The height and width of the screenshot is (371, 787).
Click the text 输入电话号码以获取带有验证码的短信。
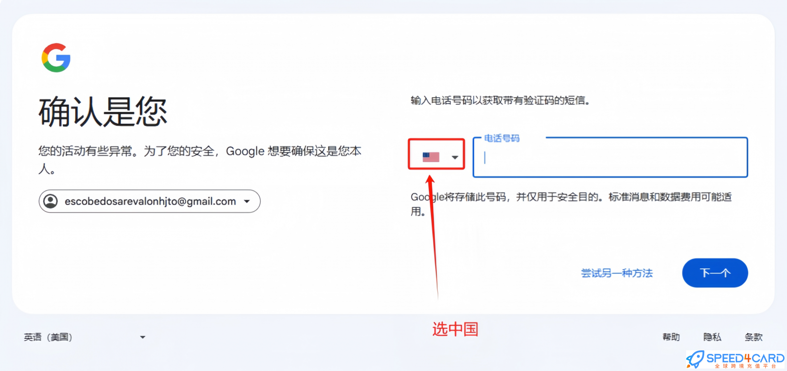tap(500, 100)
